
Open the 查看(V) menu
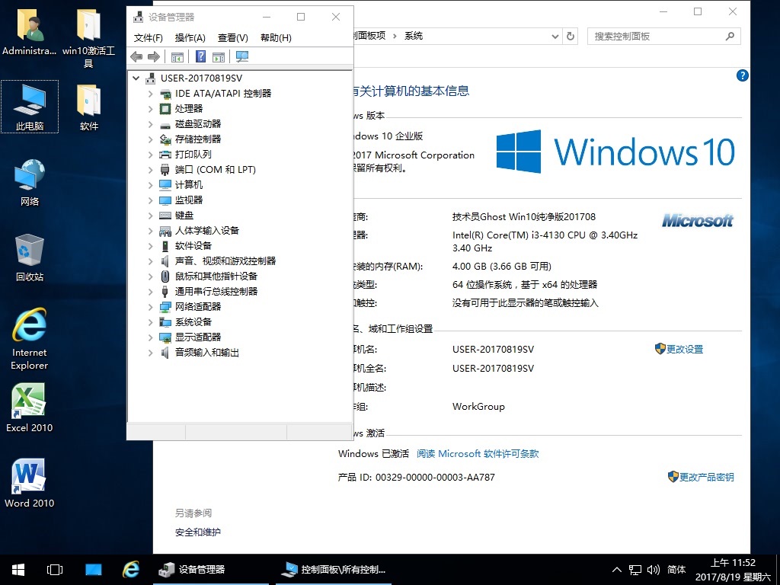point(232,37)
